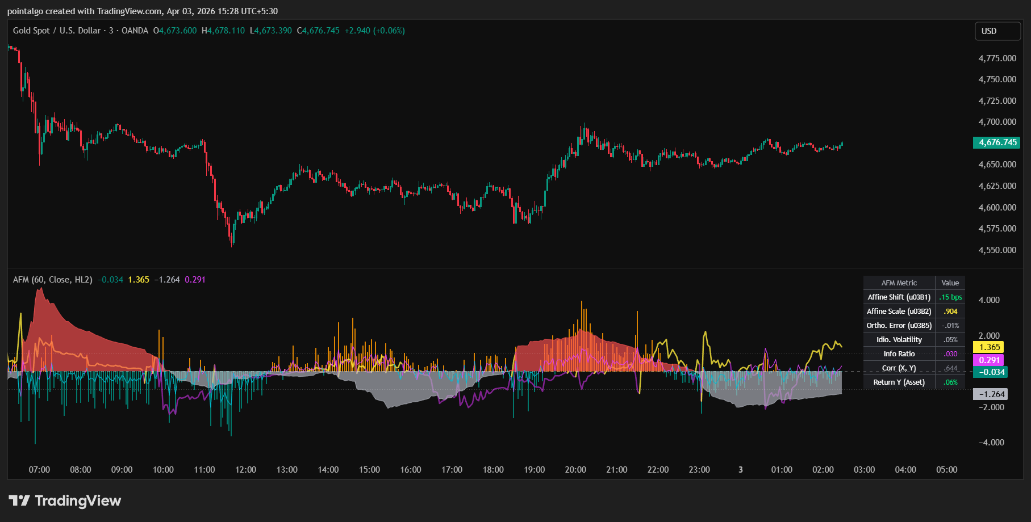Viewport: 1031px width, 522px height.
Task: Click the +0.06% change value in the legend
Action: [390, 31]
